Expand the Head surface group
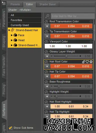 (x=12, y=40)
